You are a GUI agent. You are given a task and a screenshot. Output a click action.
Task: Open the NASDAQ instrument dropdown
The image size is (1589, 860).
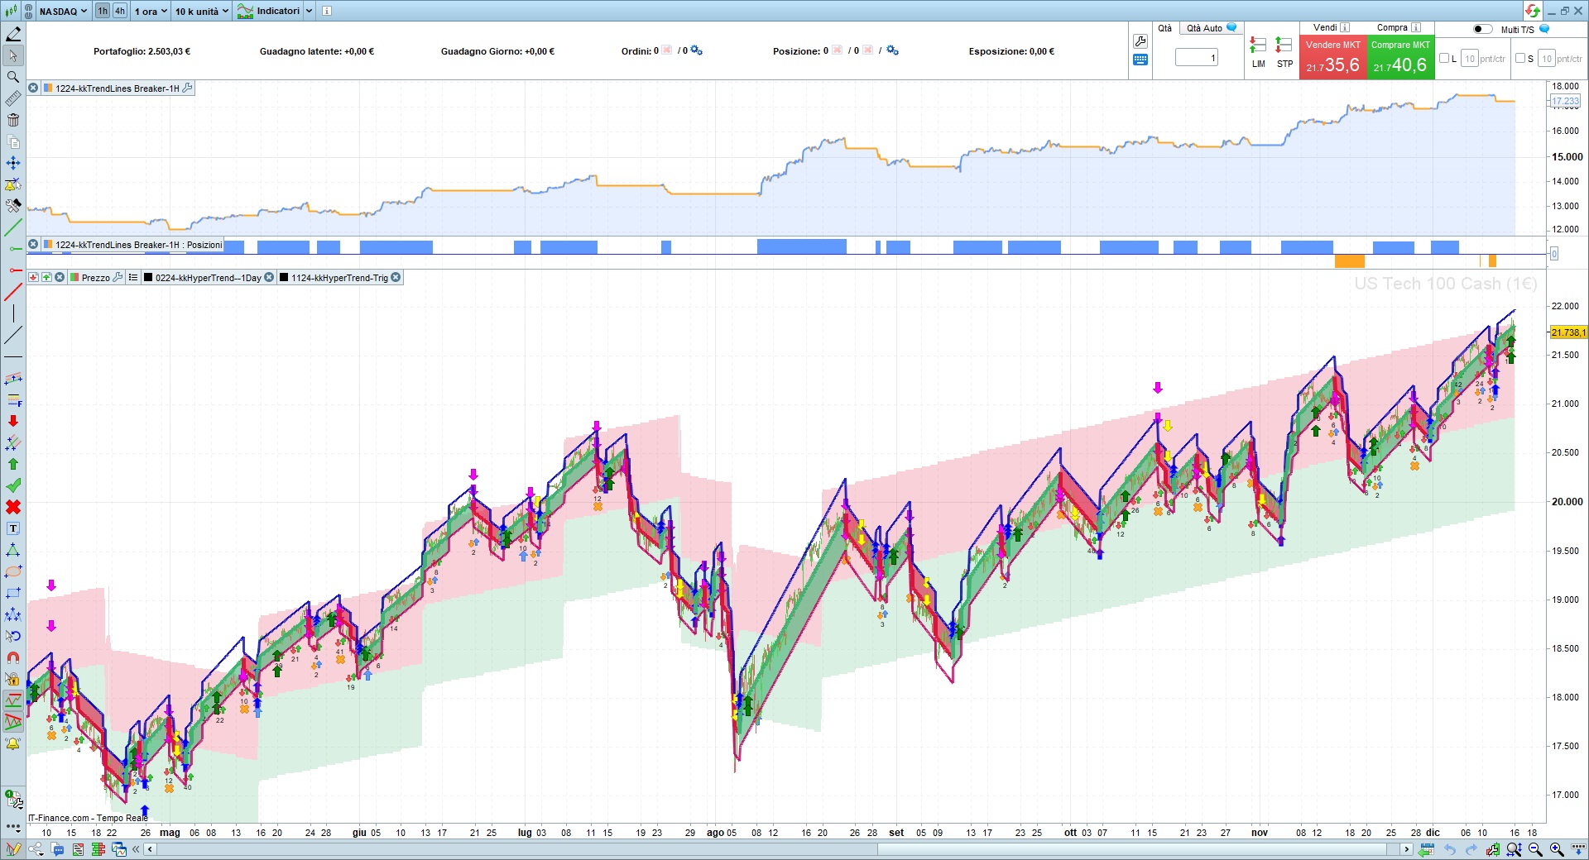tap(63, 11)
